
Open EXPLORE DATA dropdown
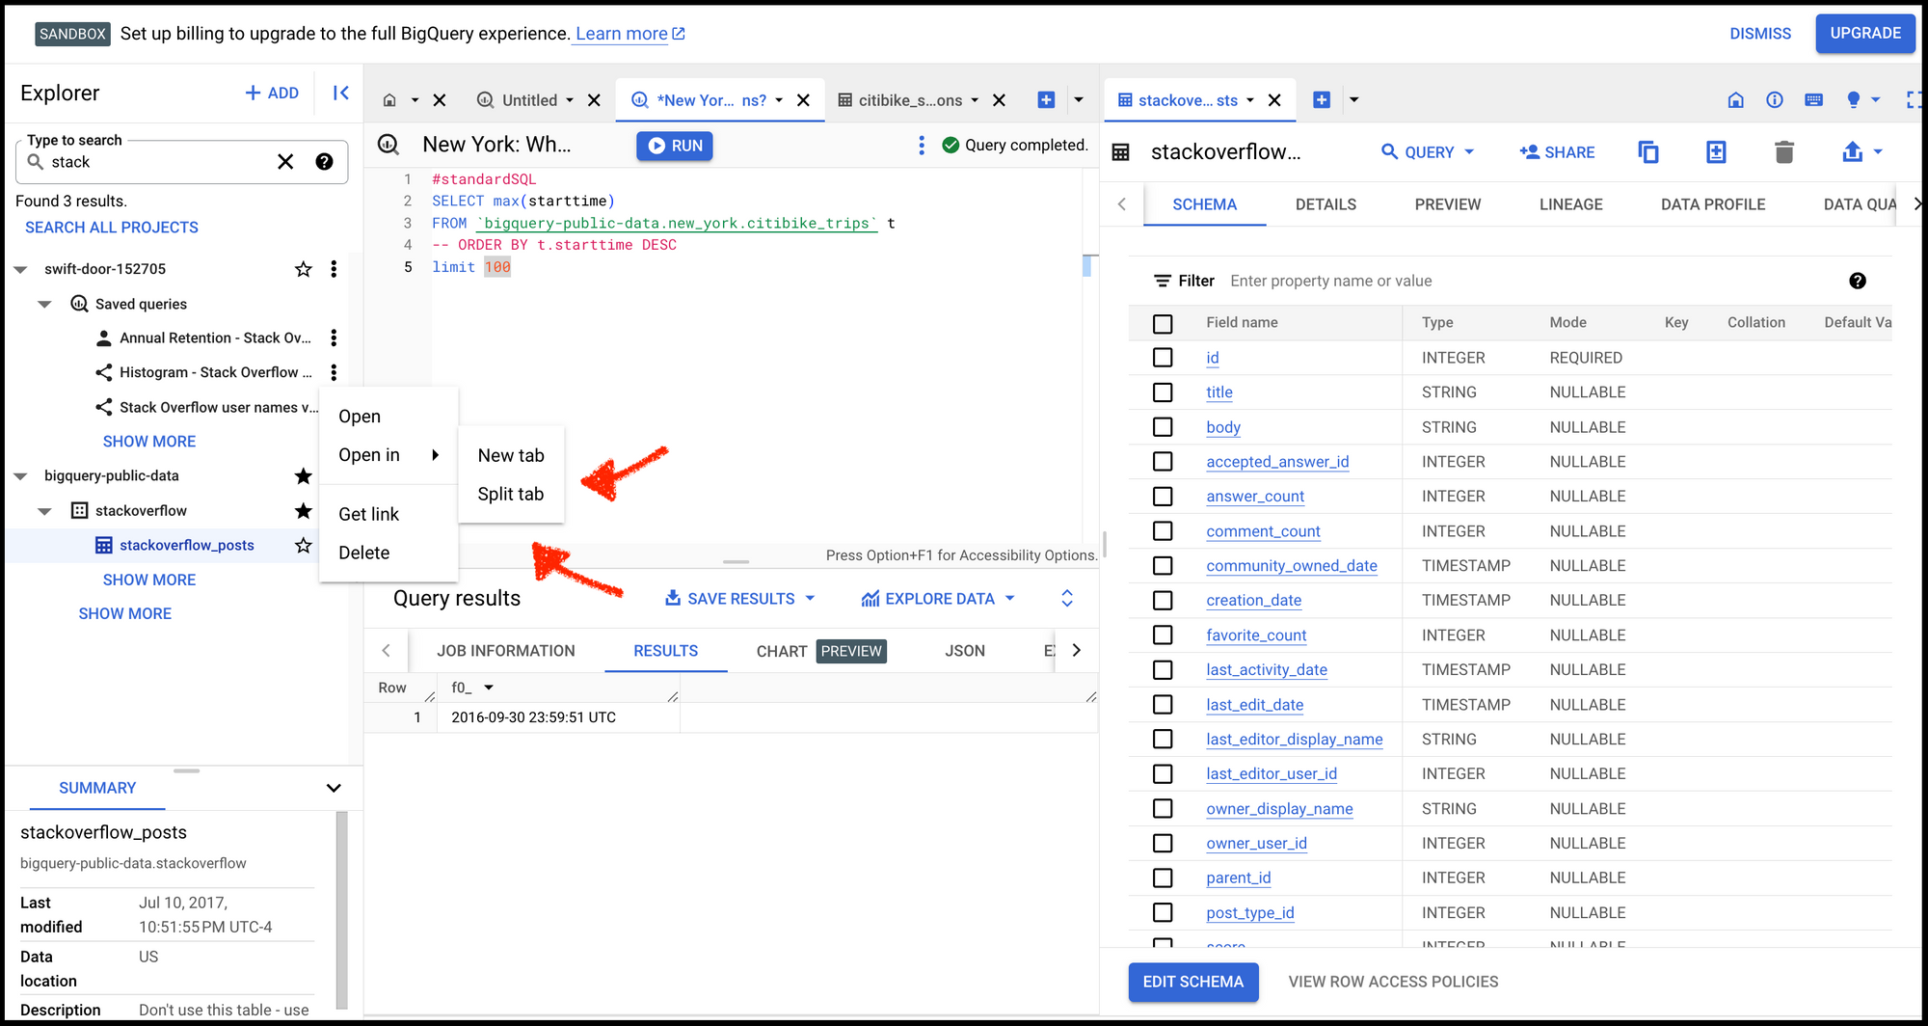point(938,599)
